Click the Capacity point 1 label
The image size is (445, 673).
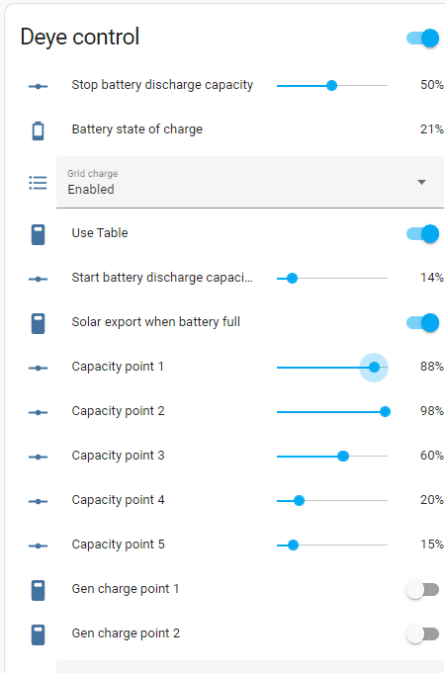pyautogui.click(x=118, y=367)
